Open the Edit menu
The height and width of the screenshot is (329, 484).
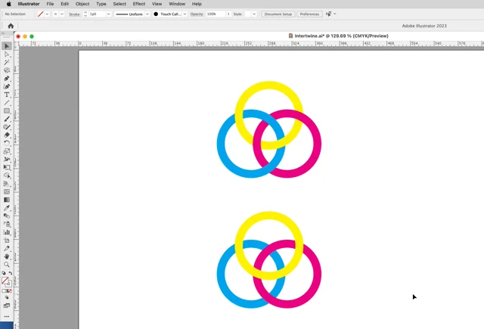point(64,4)
